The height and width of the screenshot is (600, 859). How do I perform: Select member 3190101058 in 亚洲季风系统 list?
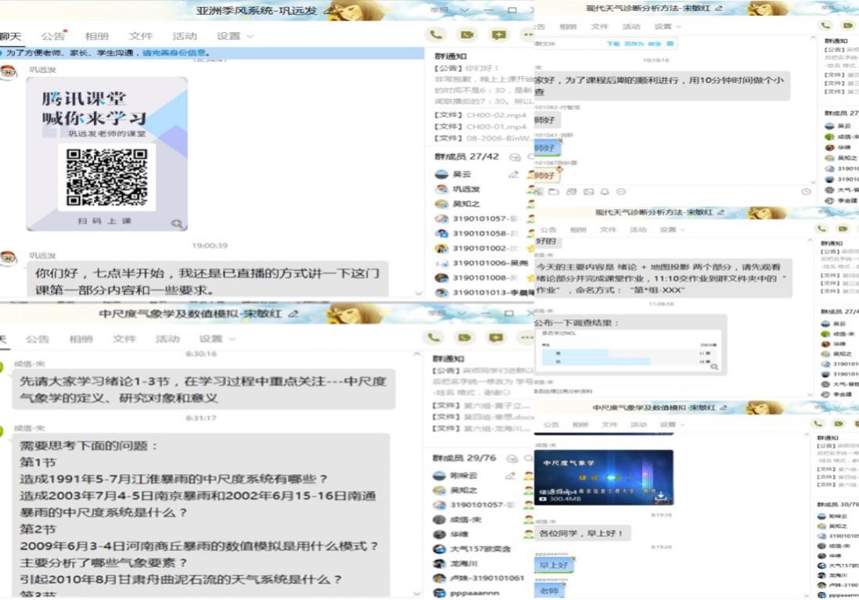click(483, 233)
